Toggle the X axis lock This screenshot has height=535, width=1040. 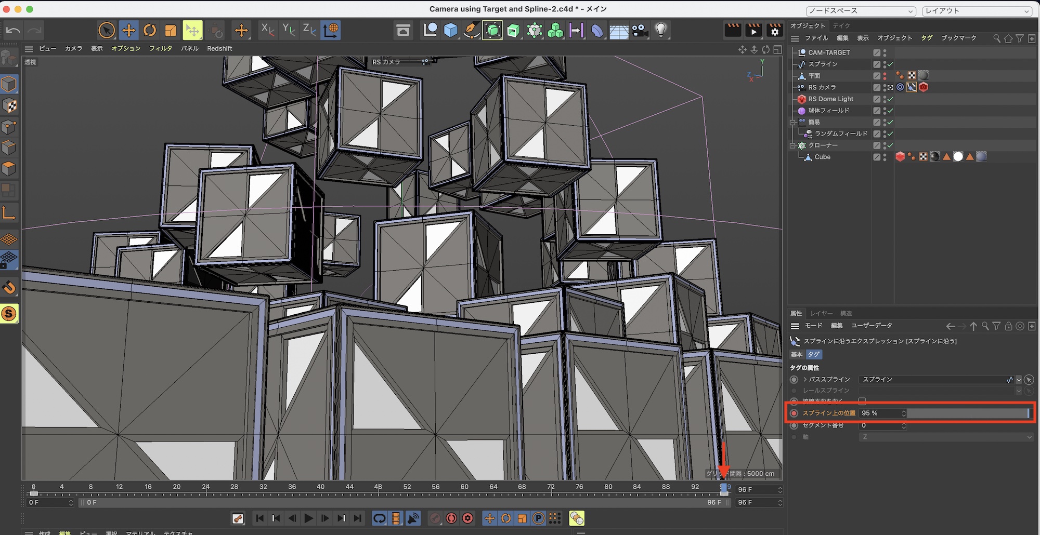coord(267,31)
